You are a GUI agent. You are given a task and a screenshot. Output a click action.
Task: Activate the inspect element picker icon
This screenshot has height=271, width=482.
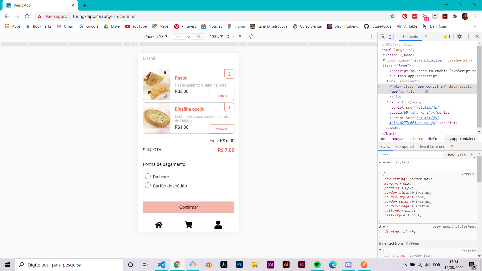[x=383, y=37]
